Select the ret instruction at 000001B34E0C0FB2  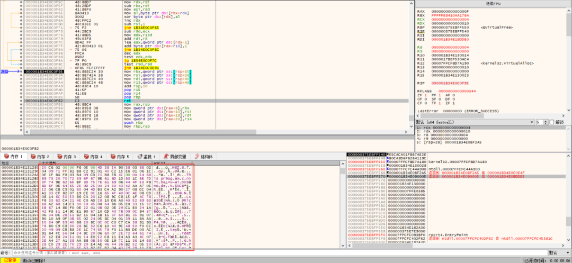point(126,101)
